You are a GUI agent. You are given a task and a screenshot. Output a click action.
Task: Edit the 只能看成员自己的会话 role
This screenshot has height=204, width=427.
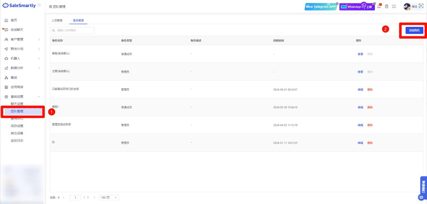point(360,89)
